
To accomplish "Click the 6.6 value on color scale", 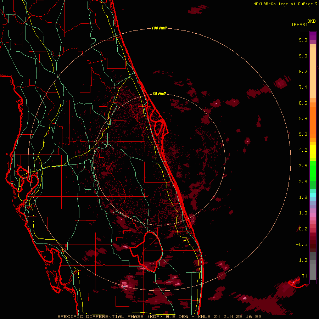I will 303,103.
